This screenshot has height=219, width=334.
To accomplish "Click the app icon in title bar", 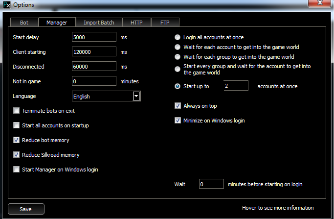I will [6, 4].
